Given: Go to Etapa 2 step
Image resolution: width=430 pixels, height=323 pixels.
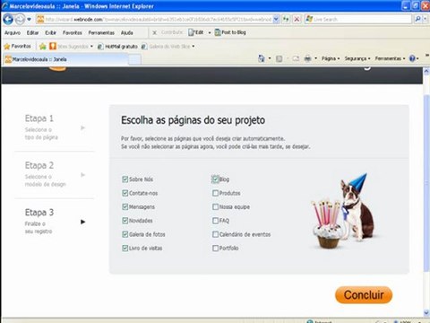Looking at the screenshot, I should coord(55,174).
